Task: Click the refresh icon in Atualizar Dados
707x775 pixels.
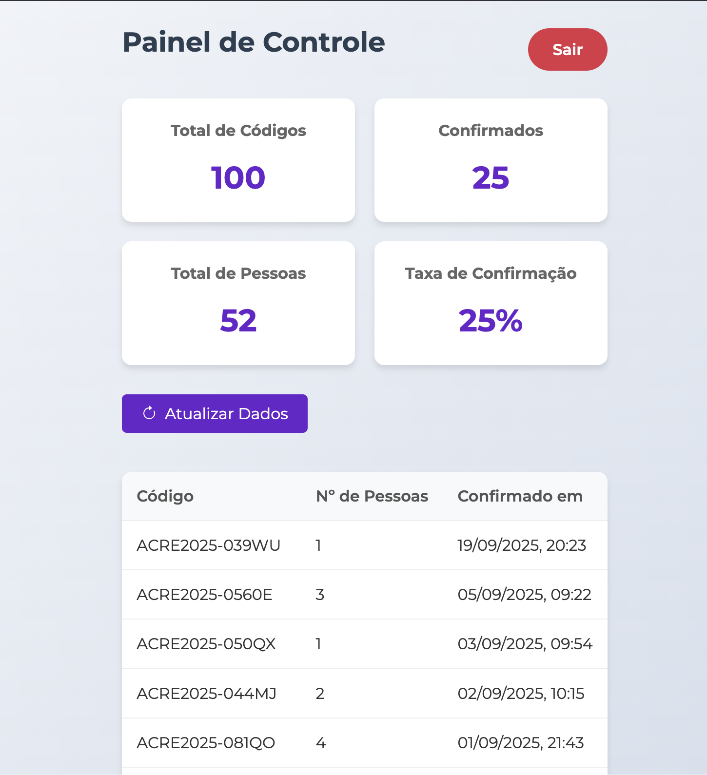Action: (x=149, y=413)
